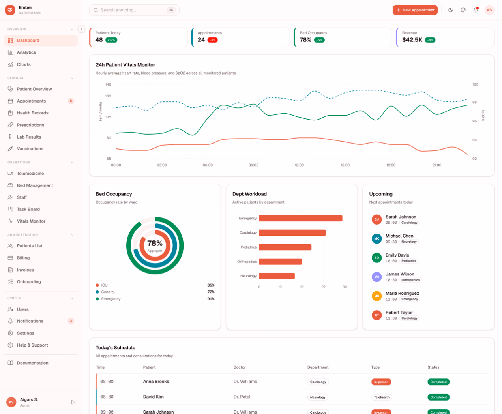Click Dr. Patel in the schedule
The width and height of the screenshot is (502, 414).
[x=242, y=397]
